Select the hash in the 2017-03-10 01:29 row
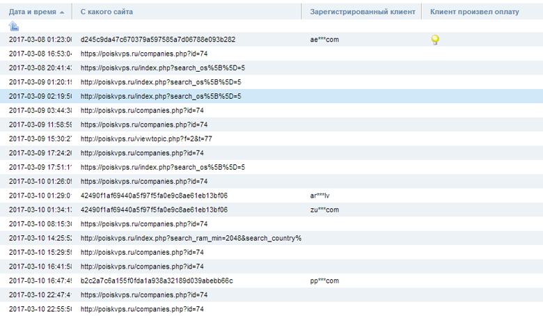 (154, 196)
